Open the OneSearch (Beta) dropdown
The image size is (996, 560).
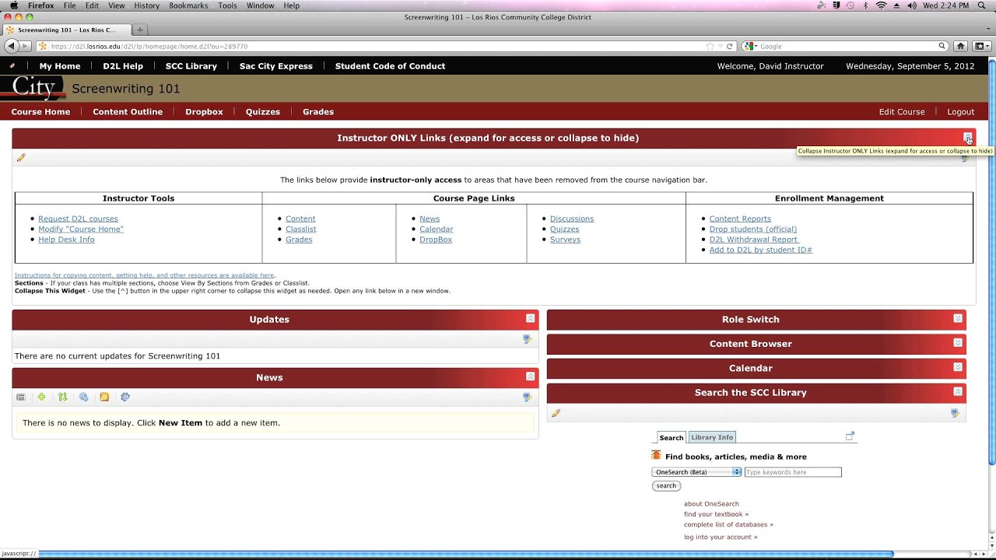click(696, 472)
